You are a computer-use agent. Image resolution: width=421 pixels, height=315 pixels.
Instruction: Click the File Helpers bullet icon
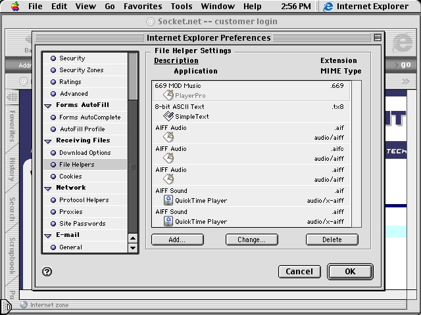(53, 165)
